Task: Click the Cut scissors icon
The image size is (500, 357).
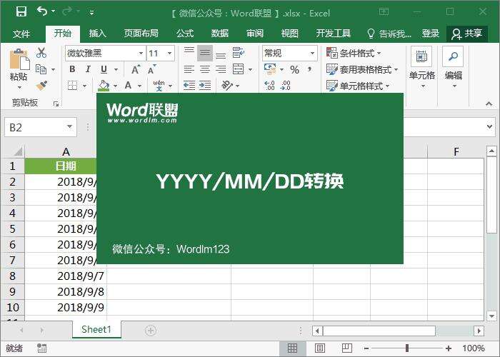Action: click(41, 53)
